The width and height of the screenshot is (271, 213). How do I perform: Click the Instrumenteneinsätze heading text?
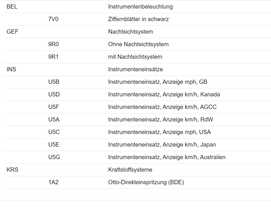[x=135, y=70]
